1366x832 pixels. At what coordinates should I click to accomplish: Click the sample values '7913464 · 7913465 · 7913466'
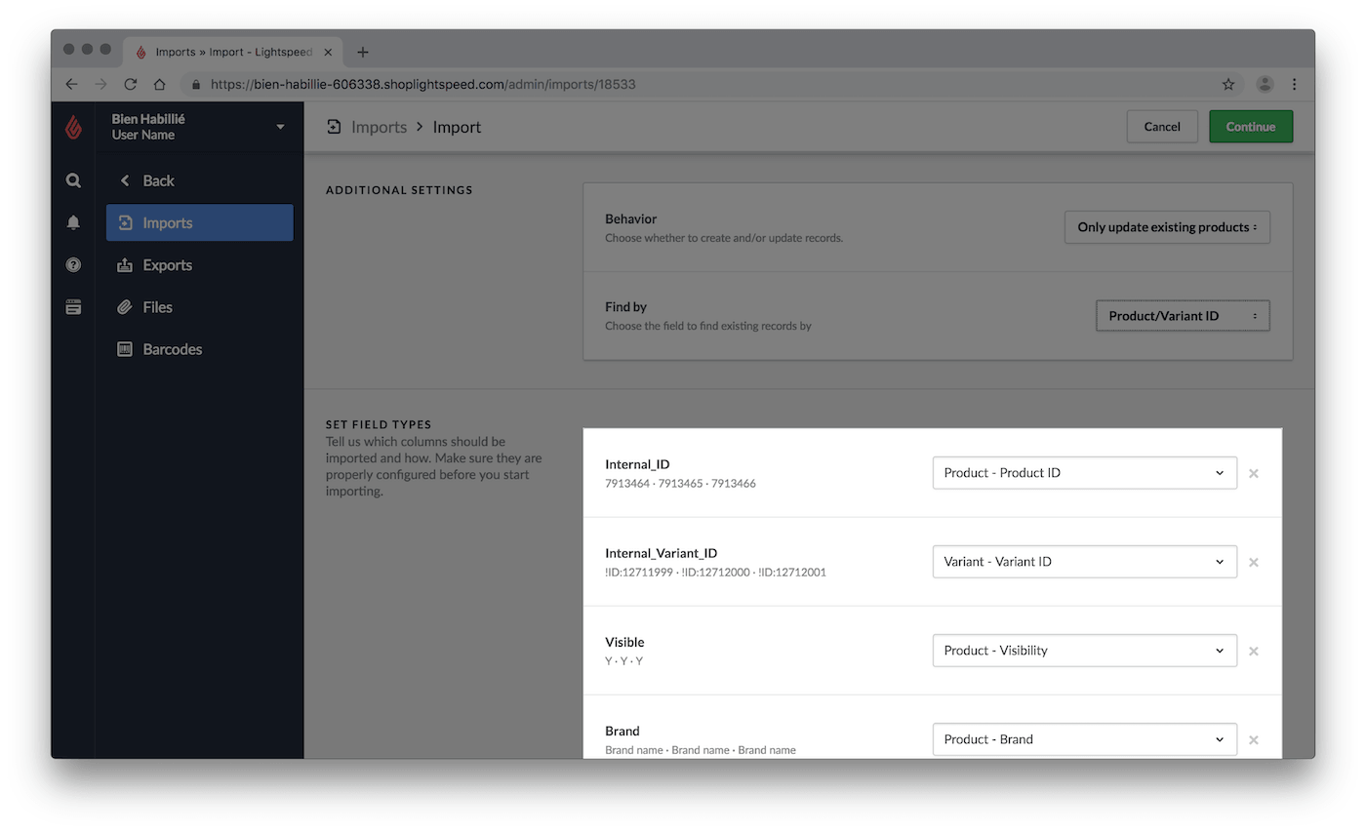click(680, 484)
